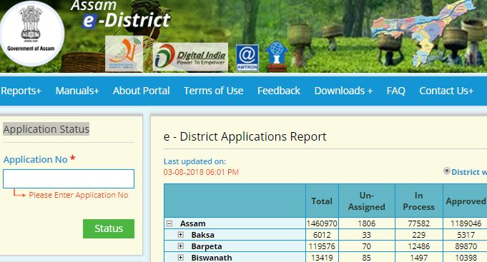
Task: Click the e - District Applications Report heading
Action: click(245, 137)
